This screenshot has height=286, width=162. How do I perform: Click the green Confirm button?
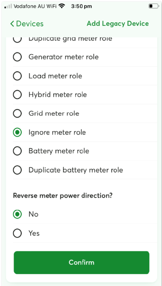tap(82, 262)
